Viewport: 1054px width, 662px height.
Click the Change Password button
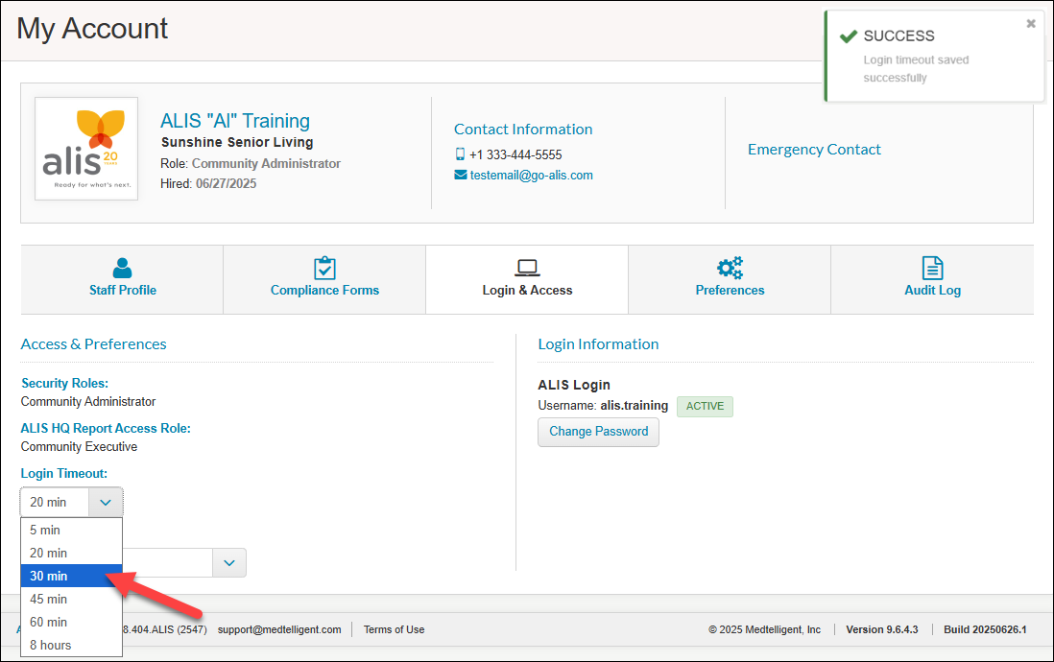[x=598, y=432]
